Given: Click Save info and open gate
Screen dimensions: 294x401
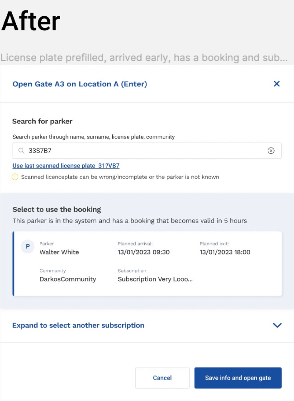Looking at the screenshot, I should 238,378.
